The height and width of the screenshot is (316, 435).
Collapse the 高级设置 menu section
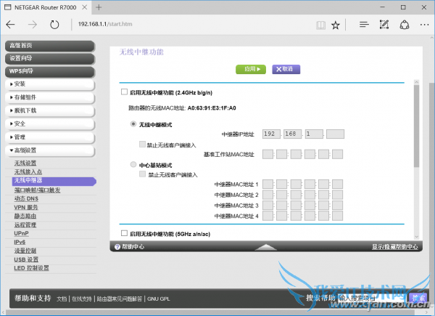point(50,150)
